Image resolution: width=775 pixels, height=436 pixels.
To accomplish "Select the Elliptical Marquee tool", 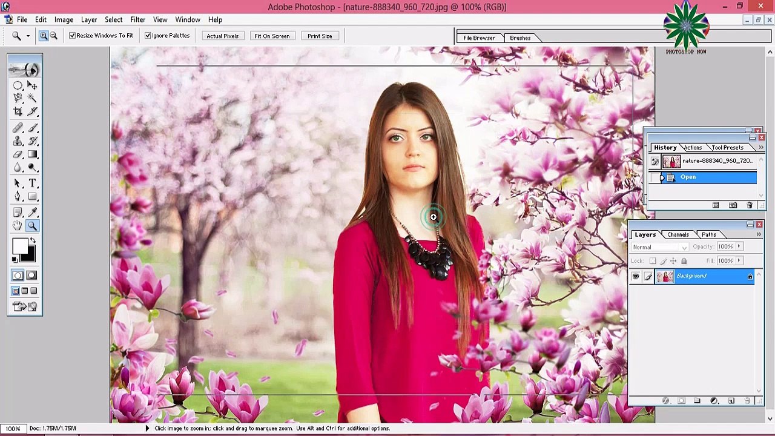I will coord(18,85).
